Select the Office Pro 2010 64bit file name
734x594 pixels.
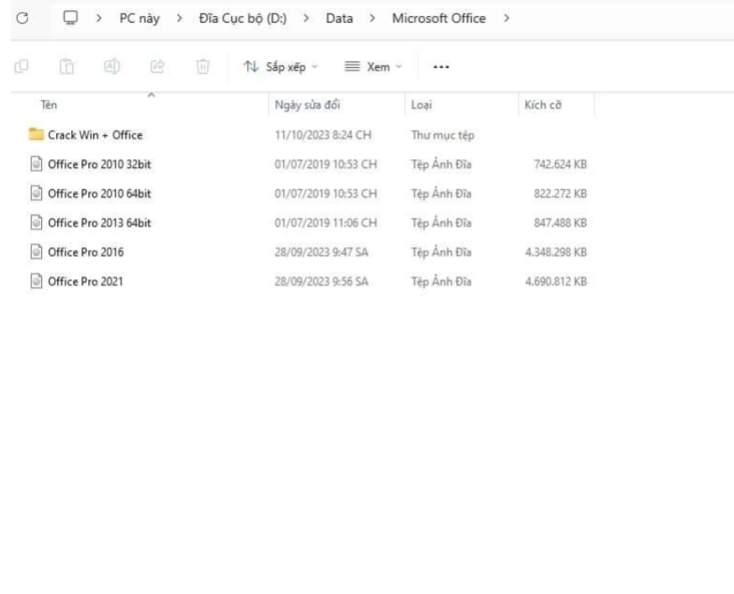pyautogui.click(x=99, y=194)
